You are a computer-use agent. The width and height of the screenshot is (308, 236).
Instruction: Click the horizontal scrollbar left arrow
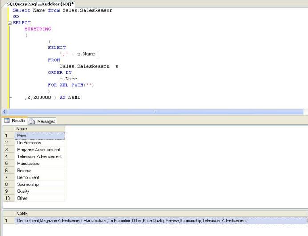click(4, 112)
